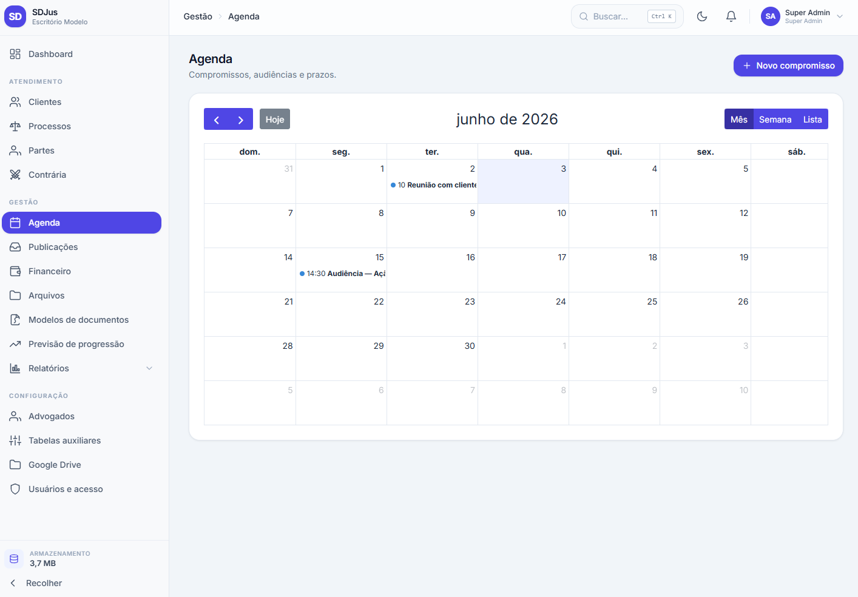The width and height of the screenshot is (858, 597).
Task: Click the Clientes people icon
Action: 15,102
